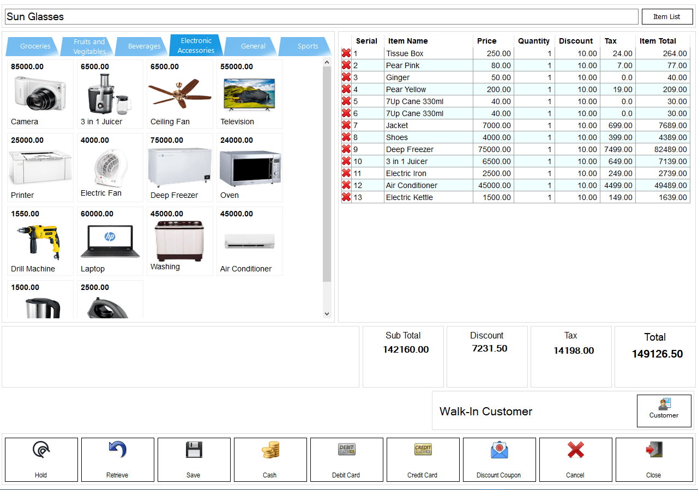Select the Sports tab
Screen dimensions: 698x490
(x=308, y=46)
